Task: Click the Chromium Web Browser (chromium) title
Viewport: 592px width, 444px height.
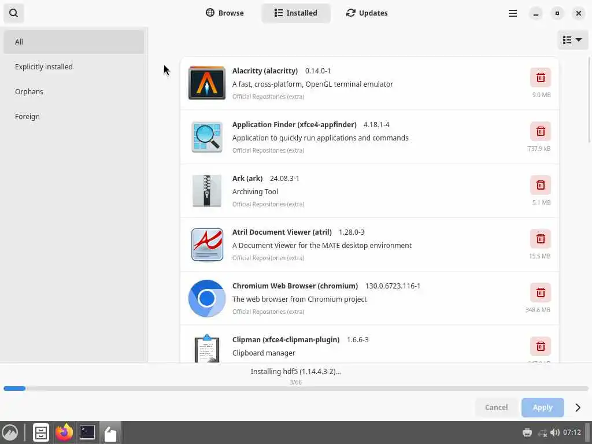Action: coord(295,286)
